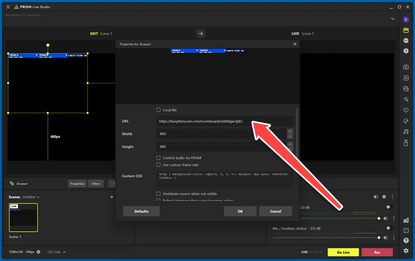The width and height of the screenshot is (415, 261).
Task: Enable the Local file checkbox
Action: pos(158,110)
